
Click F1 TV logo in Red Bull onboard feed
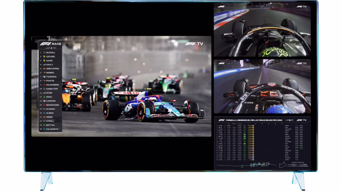302,63
